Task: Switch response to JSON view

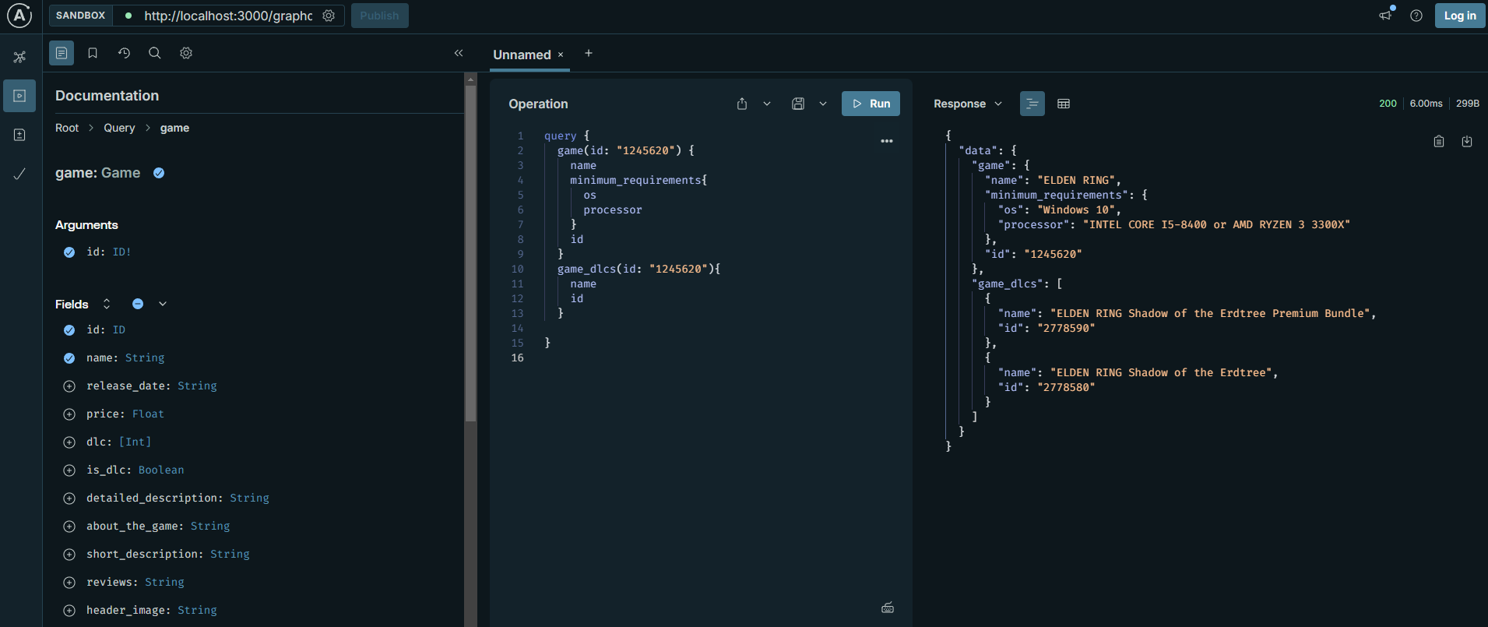Action: (x=1032, y=104)
